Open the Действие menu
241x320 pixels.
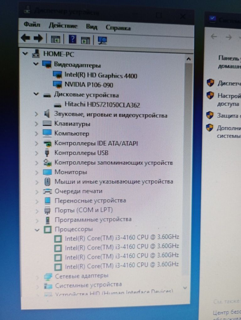click(63, 26)
